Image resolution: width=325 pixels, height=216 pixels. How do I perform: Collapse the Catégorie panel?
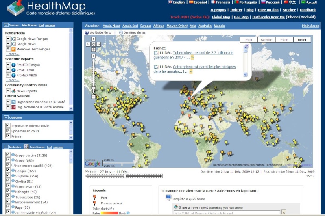pyautogui.click(x=6, y=117)
